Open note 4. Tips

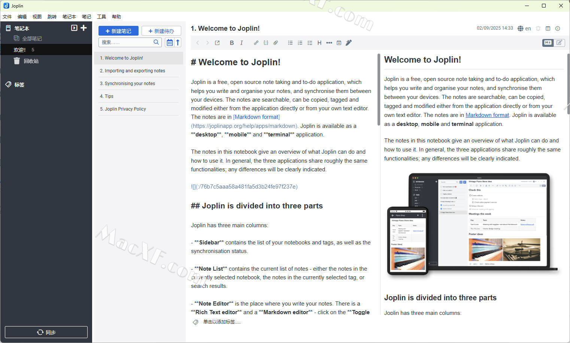click(139, 96)
